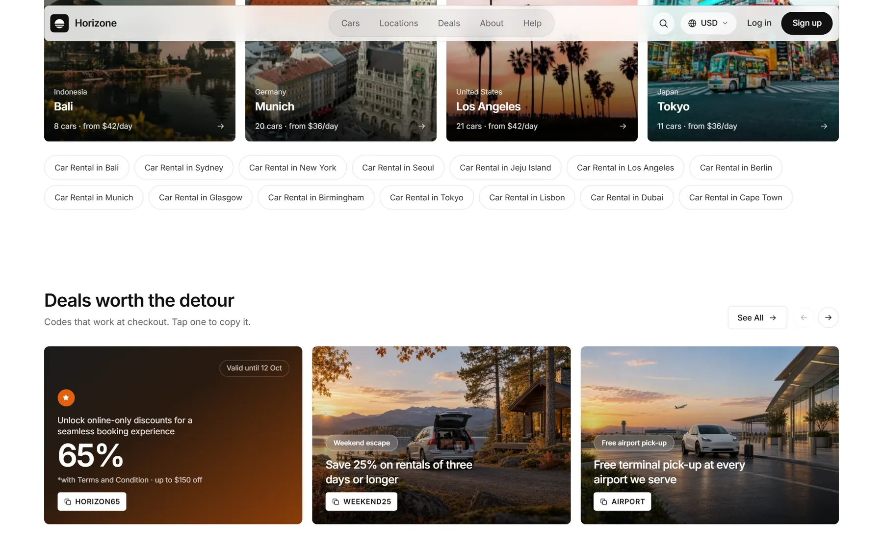Click the orange star badge icon
Viewport: 883px width, 552px height.
[x=66, y=397]
